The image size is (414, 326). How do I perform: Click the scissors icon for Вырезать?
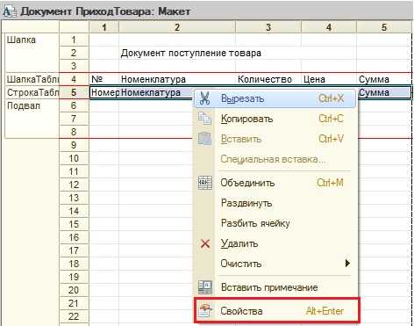pos(204,98)
